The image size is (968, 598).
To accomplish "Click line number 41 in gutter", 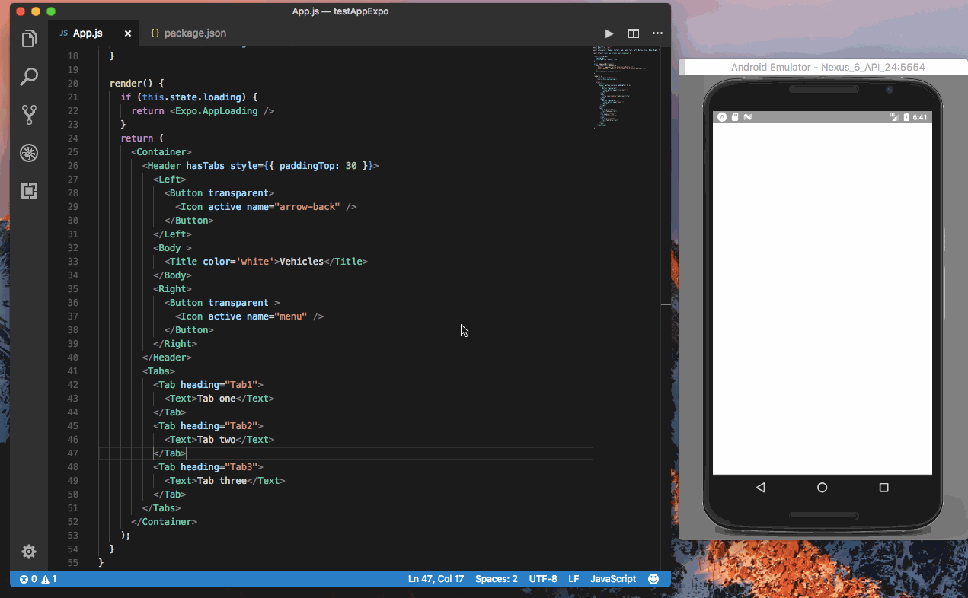I will 73,371.
